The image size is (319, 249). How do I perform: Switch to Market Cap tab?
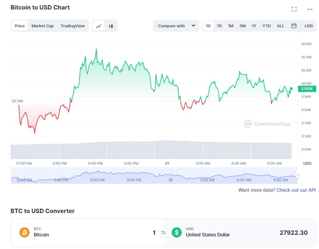point(43,26)
